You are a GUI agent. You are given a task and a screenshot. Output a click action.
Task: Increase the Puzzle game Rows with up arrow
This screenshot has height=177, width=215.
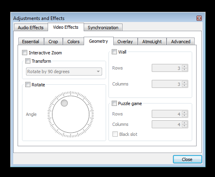pos(185,112)
